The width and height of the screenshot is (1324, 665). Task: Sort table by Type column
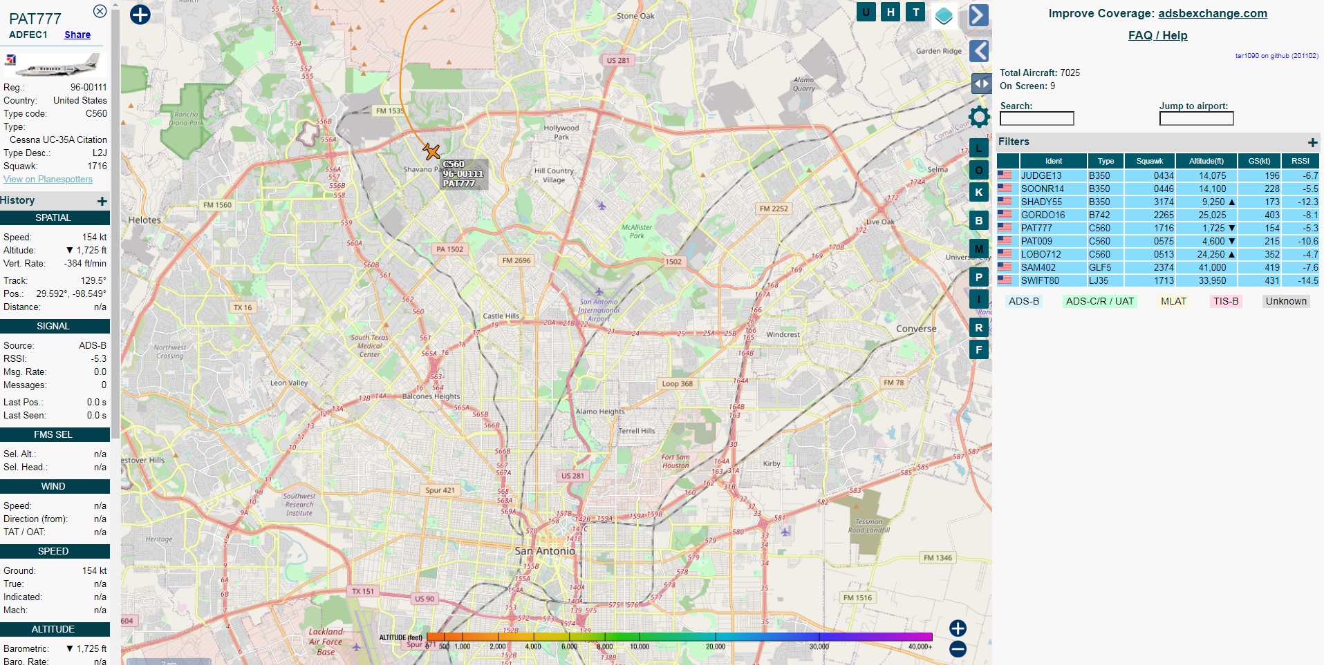(1106, 161)
